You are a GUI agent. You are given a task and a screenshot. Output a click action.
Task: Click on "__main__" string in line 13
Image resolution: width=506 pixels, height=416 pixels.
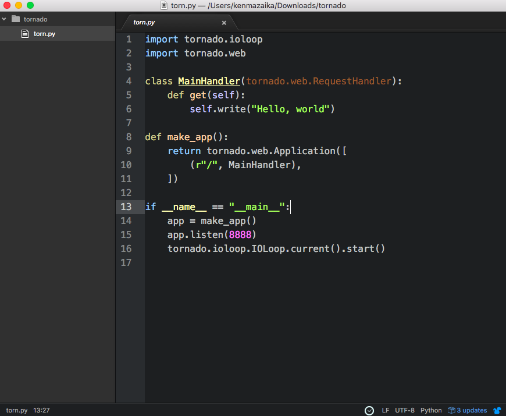(257, 207)
